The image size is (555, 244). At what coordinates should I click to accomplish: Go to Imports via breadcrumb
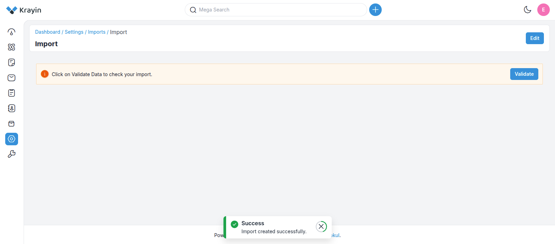[x=97, y=32]
